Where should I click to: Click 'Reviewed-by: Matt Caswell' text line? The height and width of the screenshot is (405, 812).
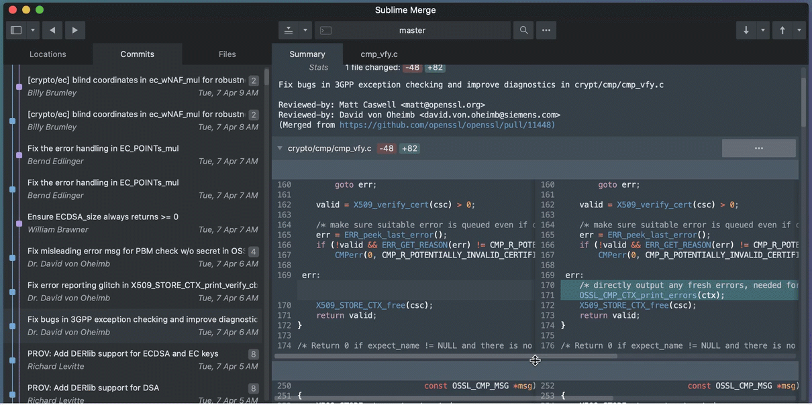tap(381, 105)
